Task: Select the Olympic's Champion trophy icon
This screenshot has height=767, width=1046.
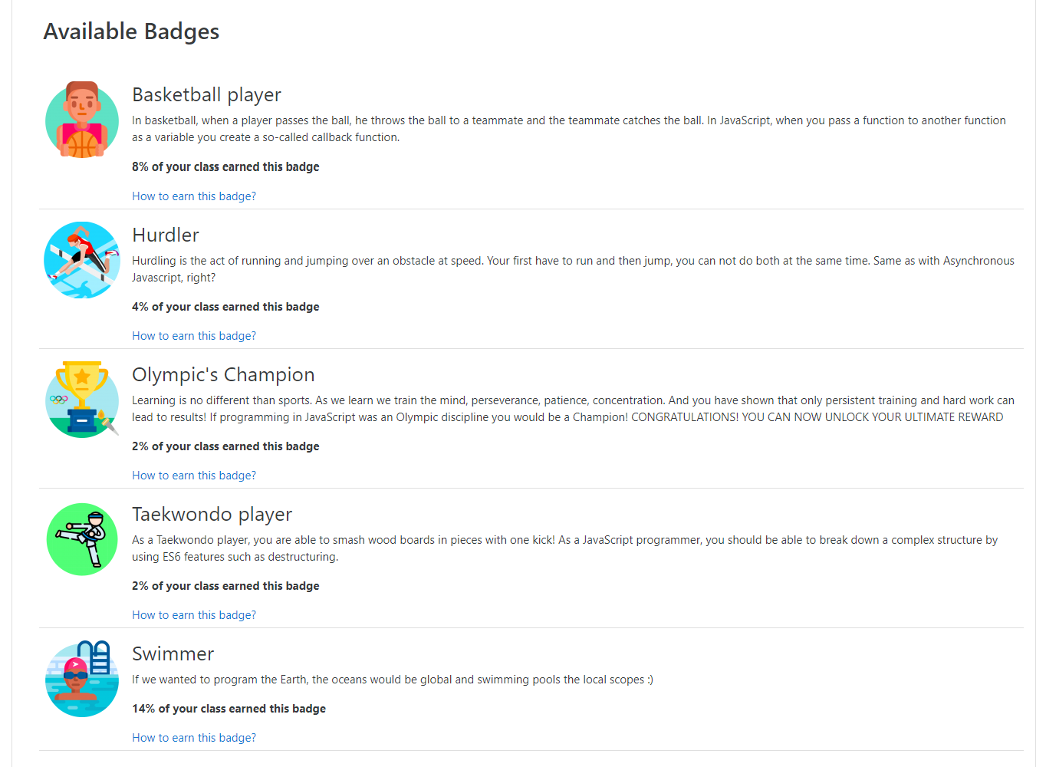Action: [82, 400]
